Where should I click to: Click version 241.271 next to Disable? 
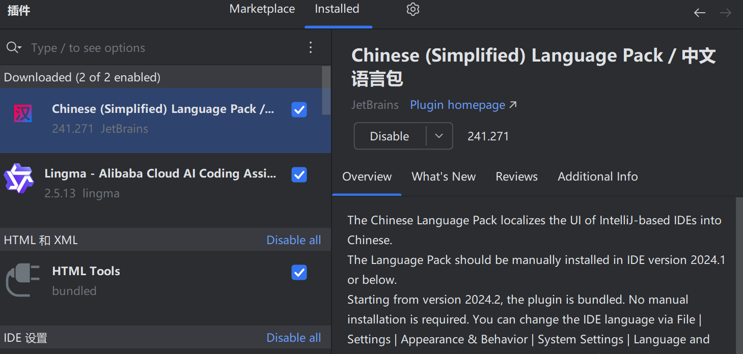pos(488,136)
